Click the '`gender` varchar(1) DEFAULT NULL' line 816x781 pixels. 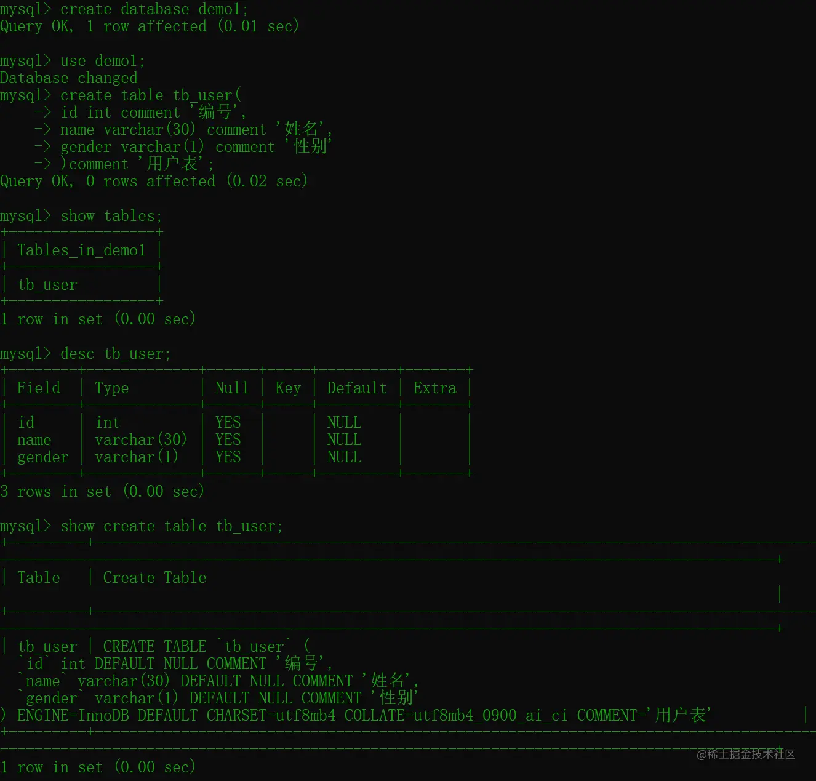click(x=218, y=699)
